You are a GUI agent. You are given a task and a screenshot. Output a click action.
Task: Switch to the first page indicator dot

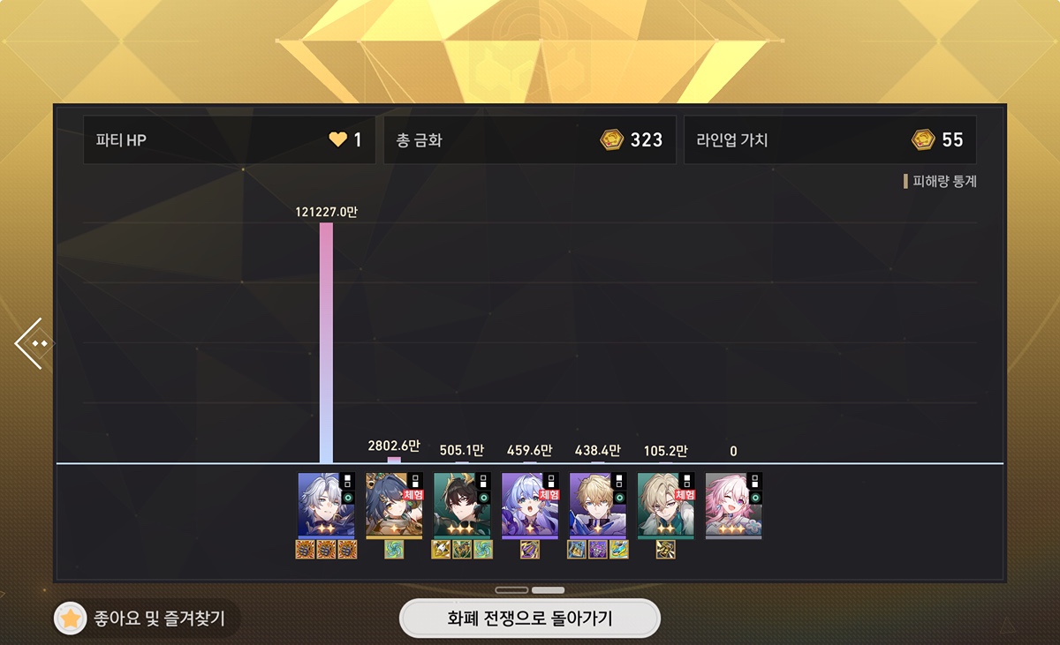511,590
